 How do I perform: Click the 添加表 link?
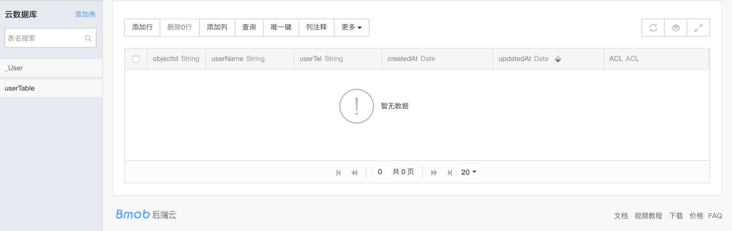(85, 14)
